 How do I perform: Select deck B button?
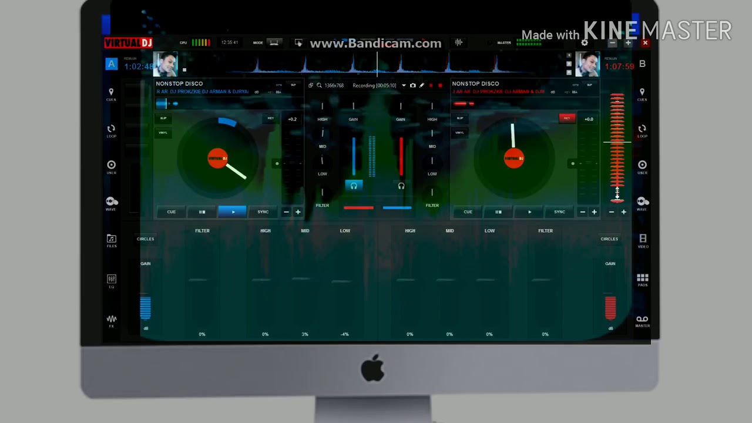642,64
